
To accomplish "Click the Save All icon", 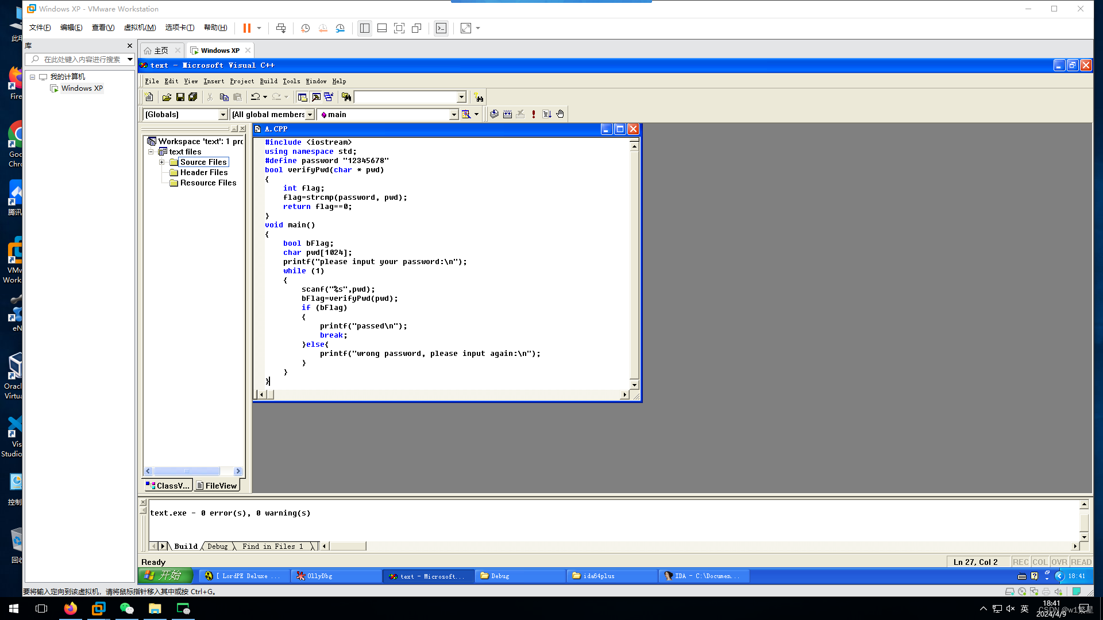I will 193,97.
